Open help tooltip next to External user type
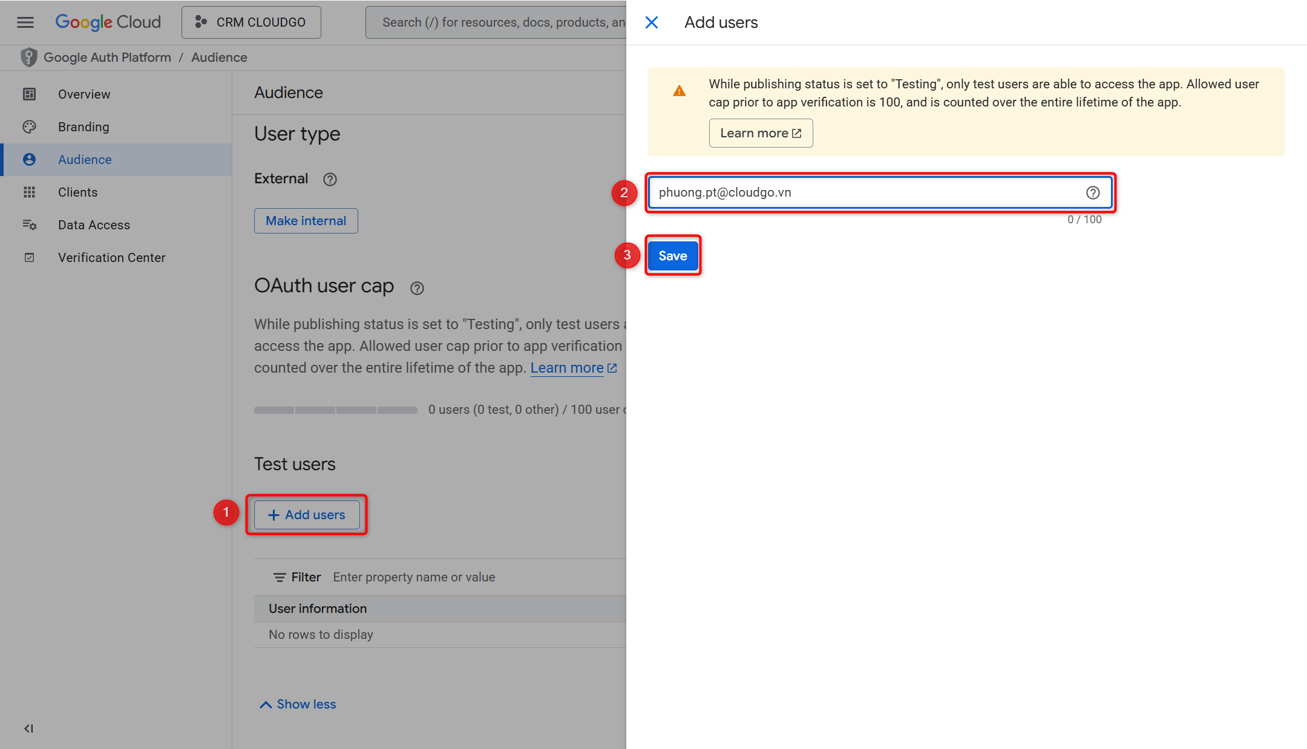 330,179
